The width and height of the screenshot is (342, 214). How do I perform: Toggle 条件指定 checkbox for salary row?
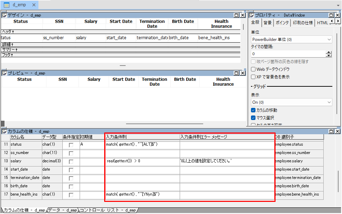pyautogui.click(x=71, y=162)
